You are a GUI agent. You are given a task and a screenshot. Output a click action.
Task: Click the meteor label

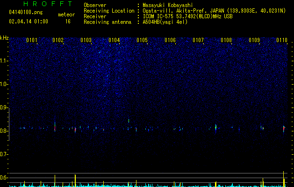click(x=66, y=14)
